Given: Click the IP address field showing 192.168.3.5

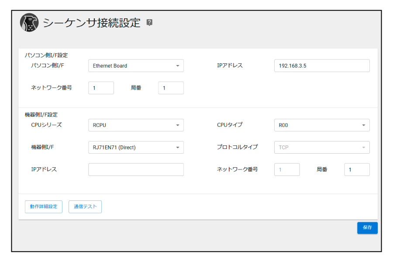Looking at the screenshot, I should (322, 66).
